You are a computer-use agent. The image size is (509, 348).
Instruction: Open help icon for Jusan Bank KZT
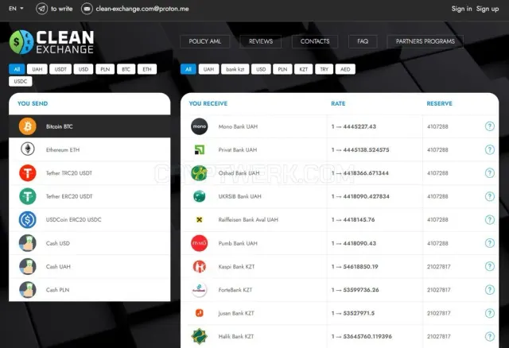[x=490, y=313]
